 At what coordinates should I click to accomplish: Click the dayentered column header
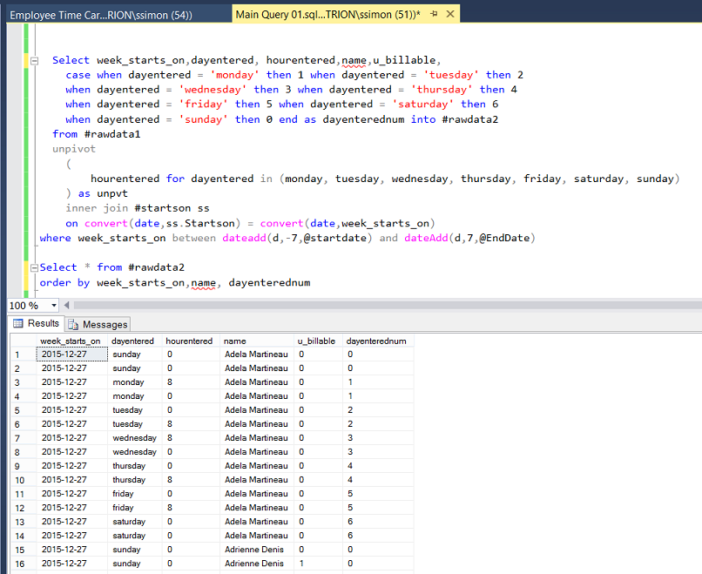(x=133, y=341)
